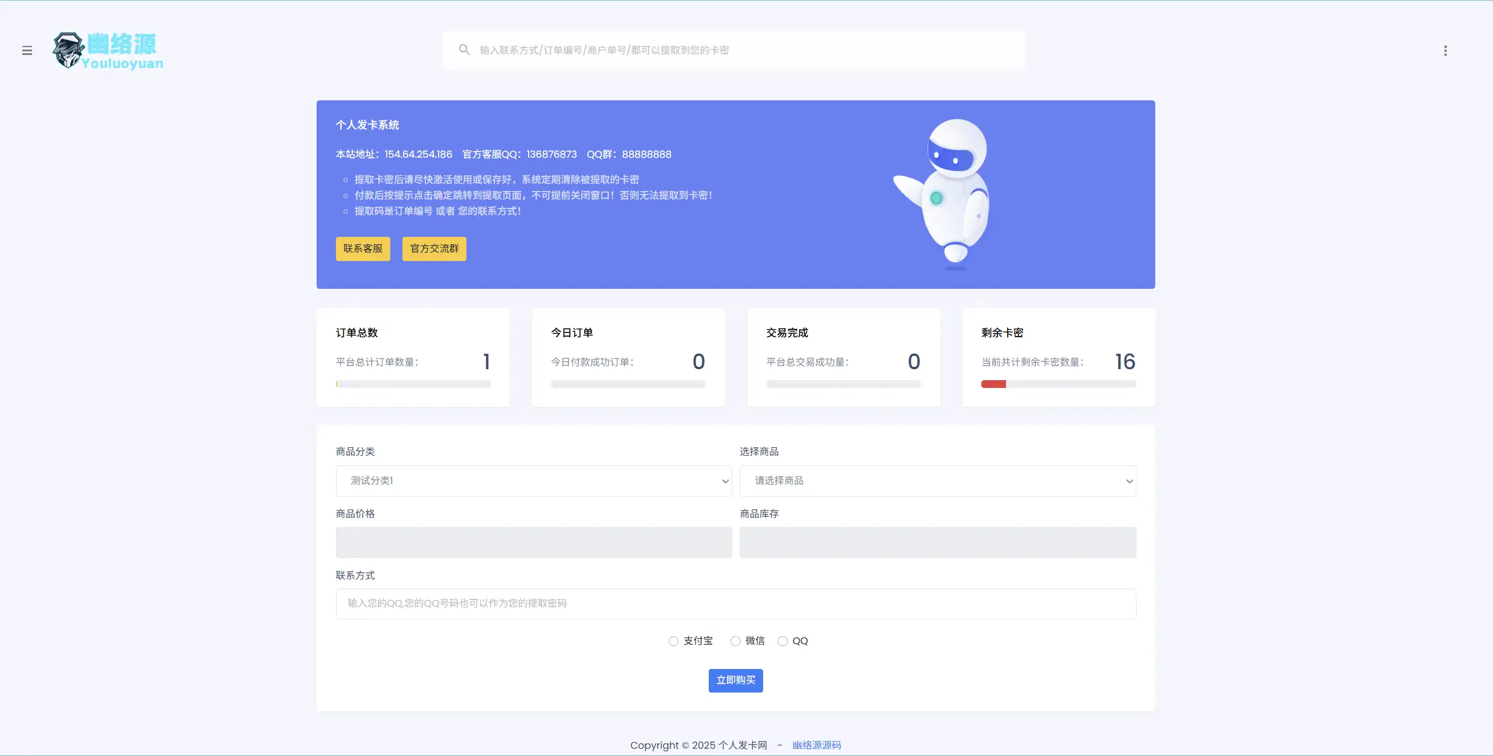Open the 商品分类 dropdown showing 测试分类1
The width and height of the screenshot is (1493, 756).
(534, 480)
